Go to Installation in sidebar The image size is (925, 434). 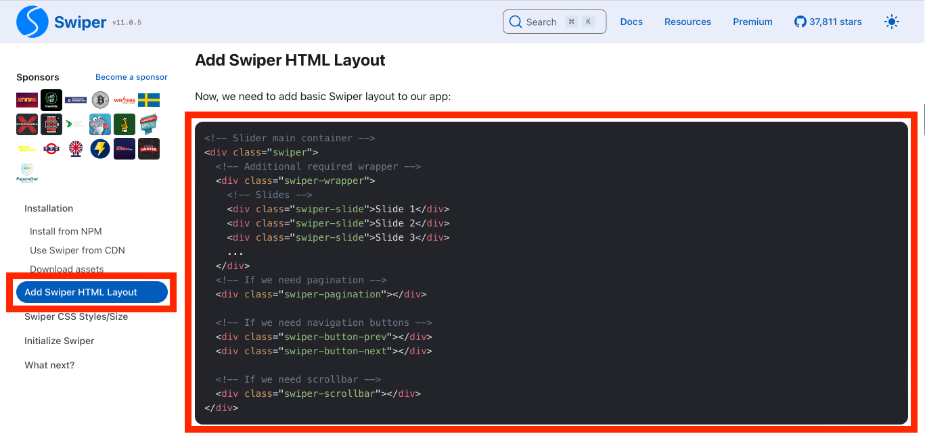tap(49, 208)
